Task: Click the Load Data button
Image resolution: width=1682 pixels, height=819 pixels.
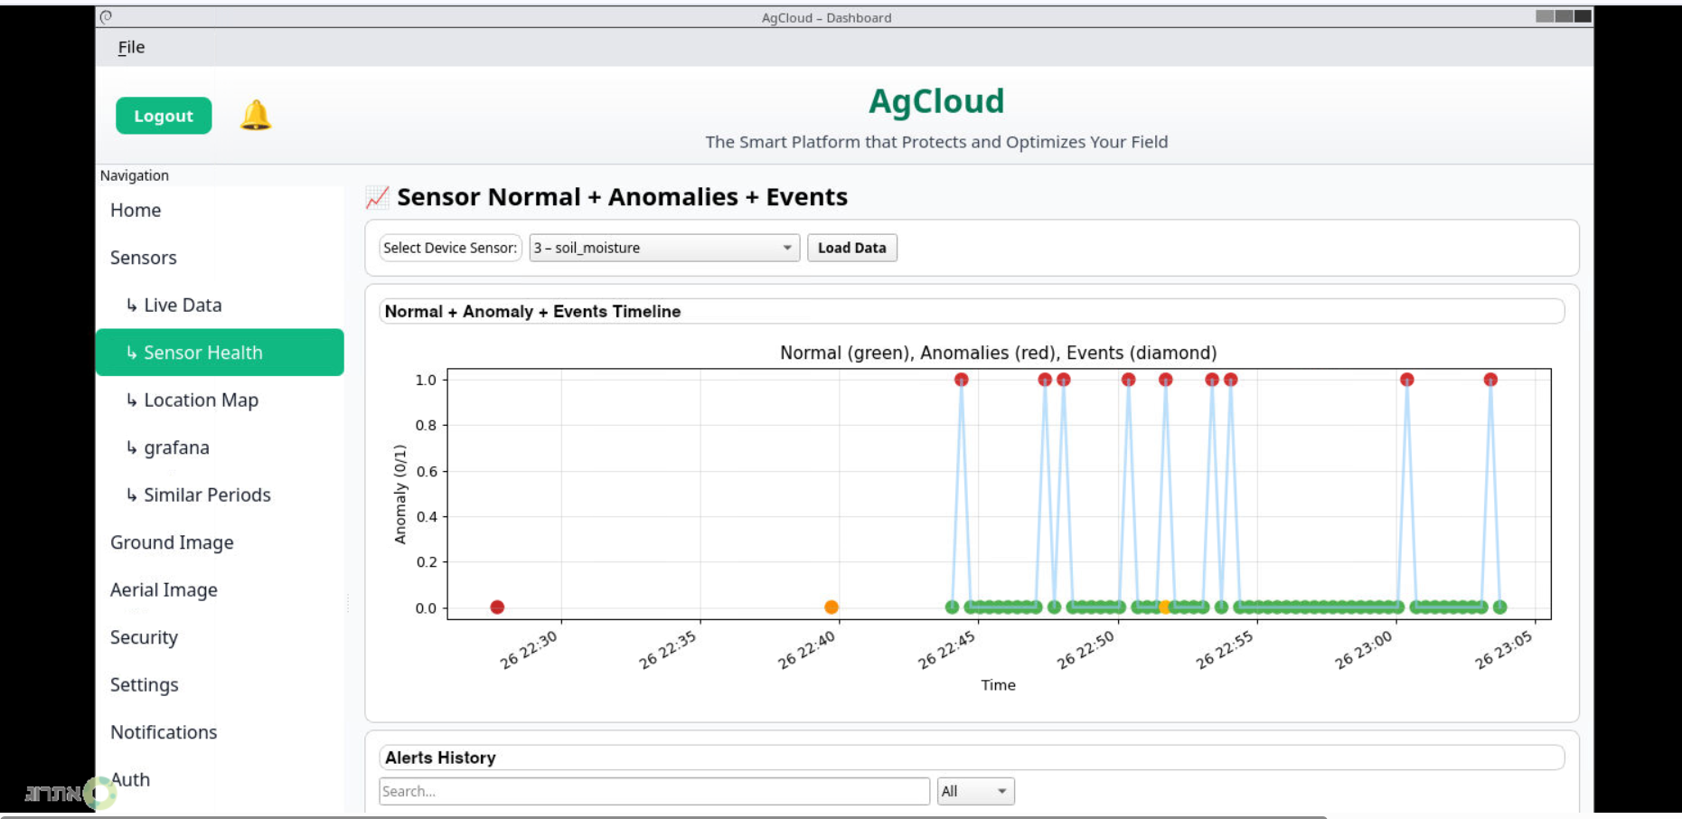Action: [851, 248]
